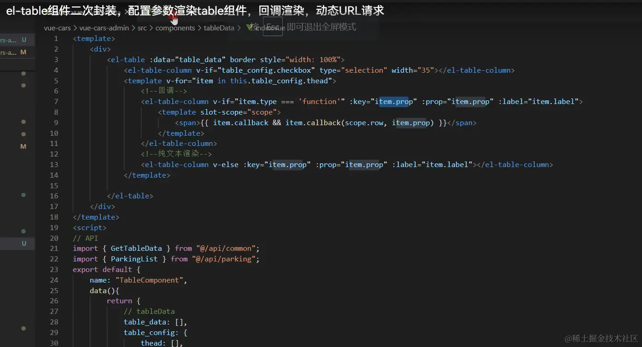This screenshot has height=347, width=642.
Task: Click the v-else directive on line 13
Action: pos(226,165)
